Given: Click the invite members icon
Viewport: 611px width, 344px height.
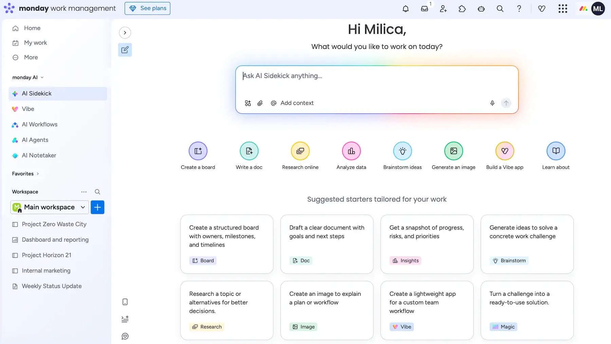Looking at the screenshot, I should (443, 9).
